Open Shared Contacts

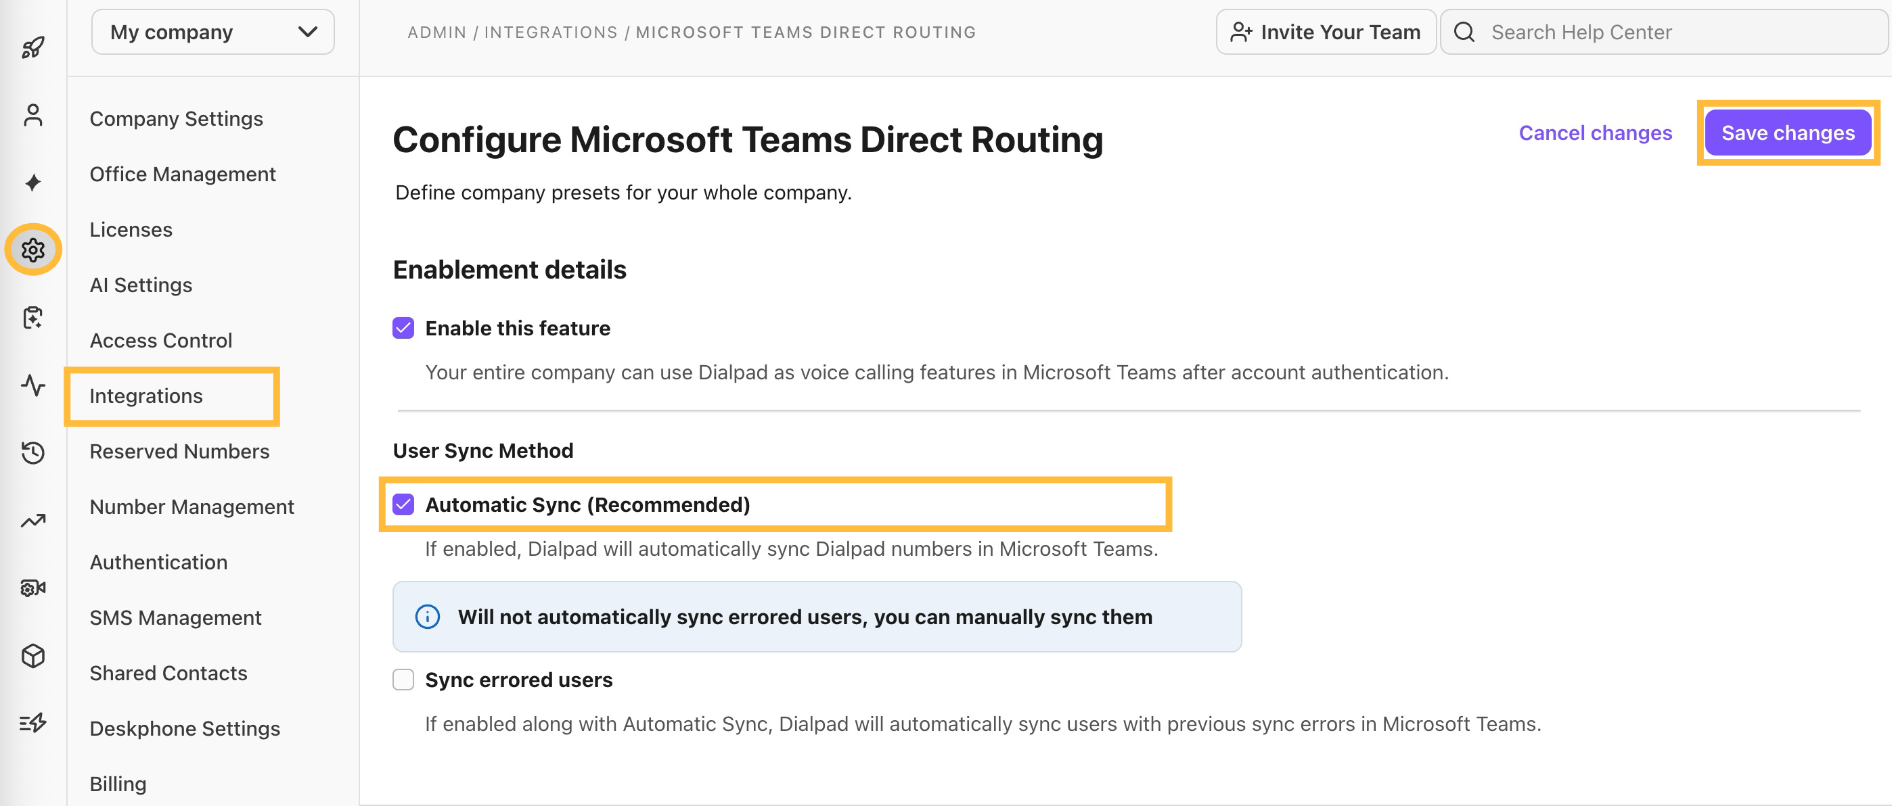pyautogui.click(x=168, y=673)
